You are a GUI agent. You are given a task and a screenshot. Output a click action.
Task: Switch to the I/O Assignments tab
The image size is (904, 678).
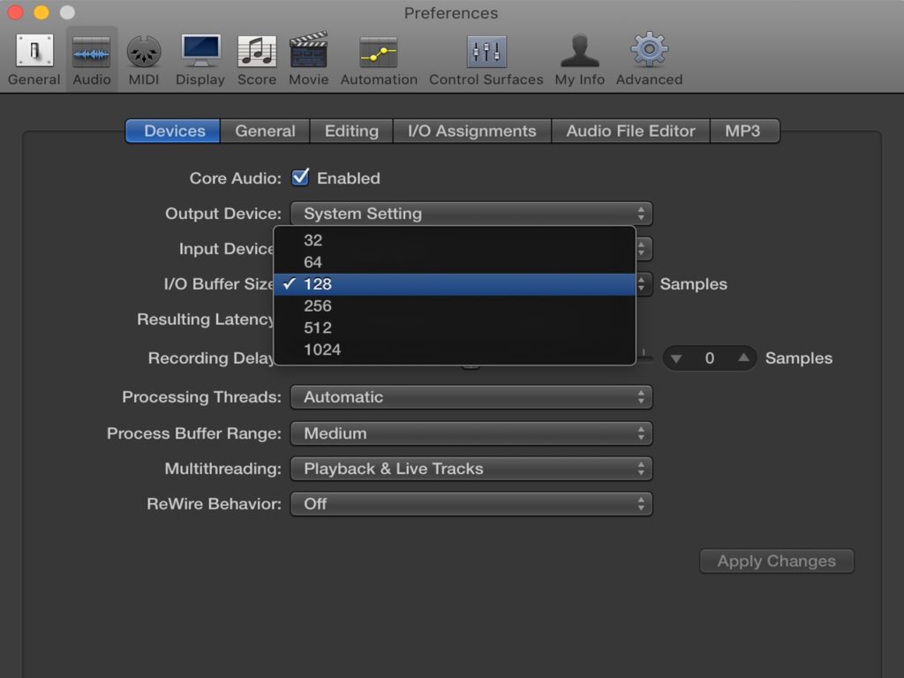[x=471, y=131]
